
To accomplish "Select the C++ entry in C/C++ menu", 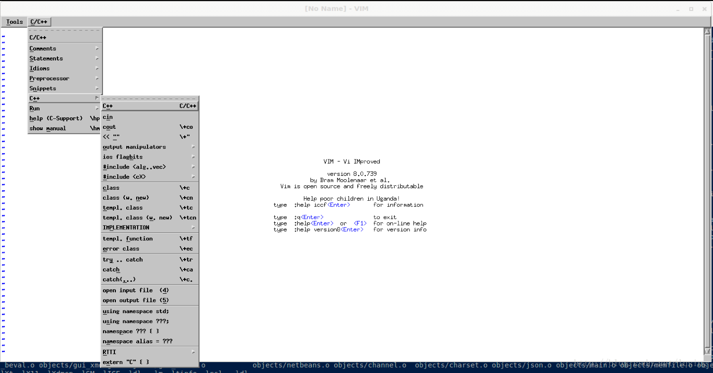I will point(65,98).
